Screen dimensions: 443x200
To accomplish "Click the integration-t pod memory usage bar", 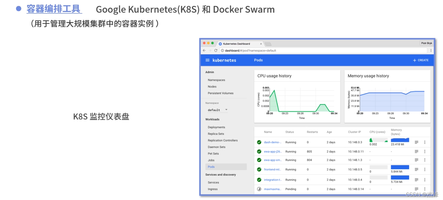I will 400,177.
